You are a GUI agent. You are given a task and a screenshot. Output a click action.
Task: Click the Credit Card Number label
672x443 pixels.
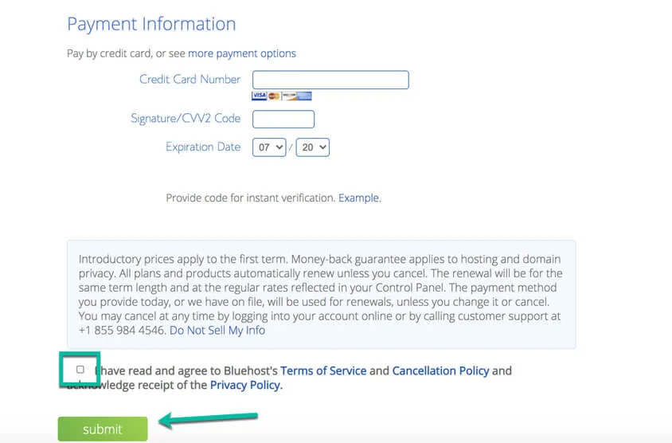189,79
